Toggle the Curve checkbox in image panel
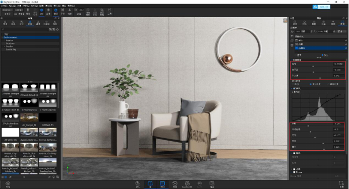The height and width of the screenshot is (189, 349). click(294, 88)
